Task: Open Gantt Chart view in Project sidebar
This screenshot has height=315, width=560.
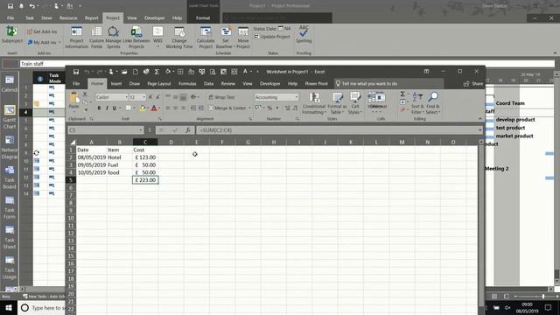Action: tap(10, 117)
